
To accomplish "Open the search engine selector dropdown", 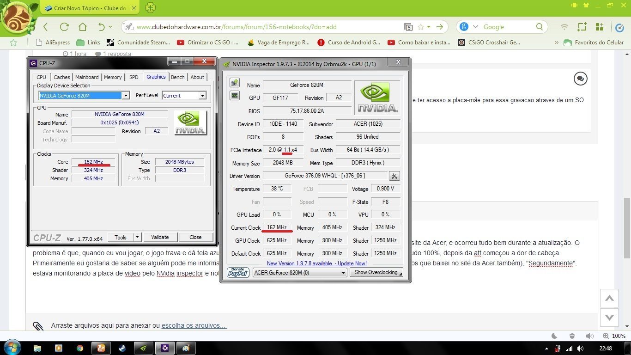I will click(475, 27).
